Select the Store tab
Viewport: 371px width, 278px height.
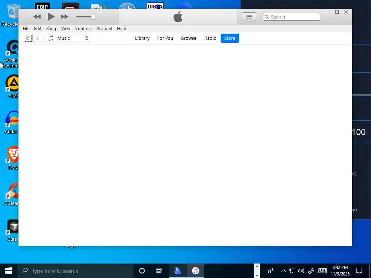[x=230, y=38]
